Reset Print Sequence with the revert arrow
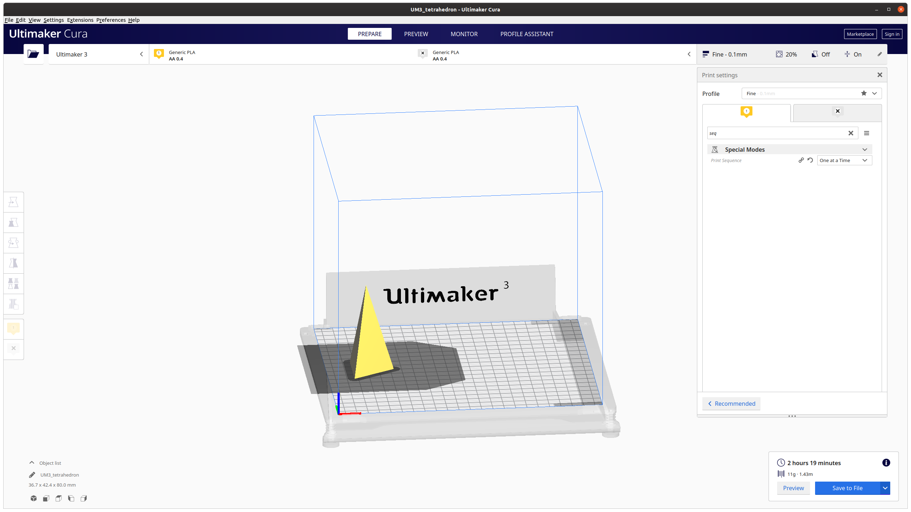This screenshot has height=512, width=911. click(810, 160)
